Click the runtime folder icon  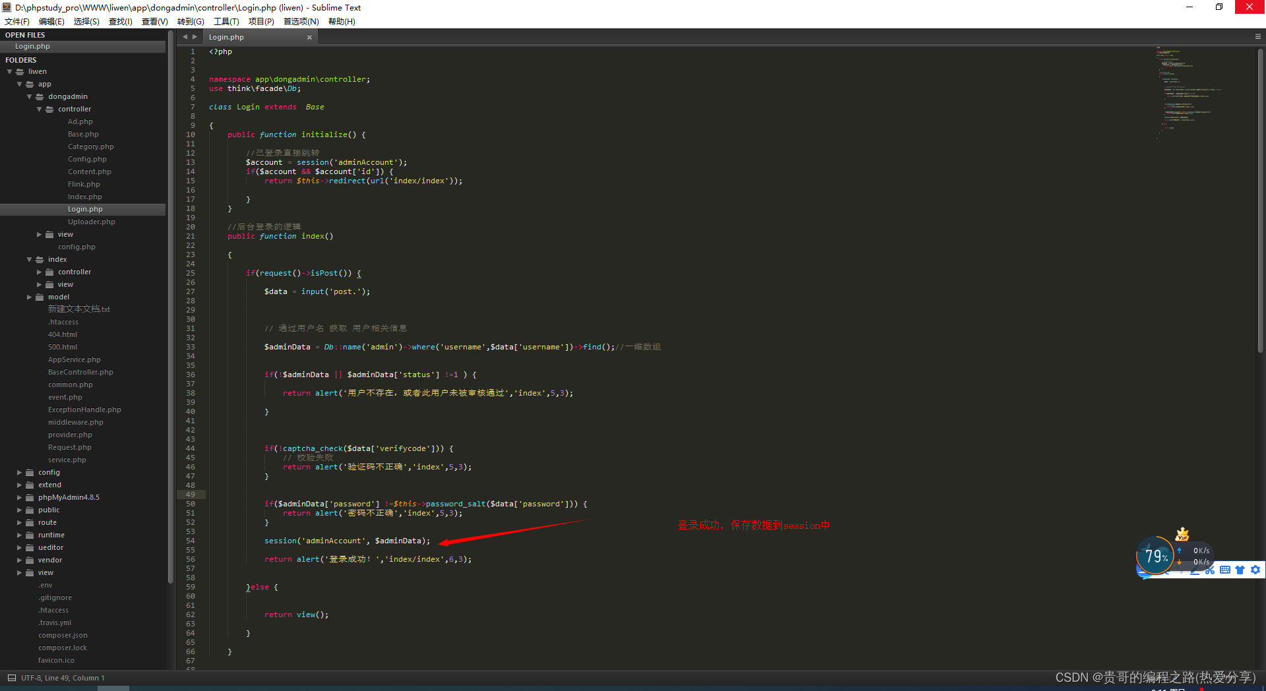tap(30, 535)
